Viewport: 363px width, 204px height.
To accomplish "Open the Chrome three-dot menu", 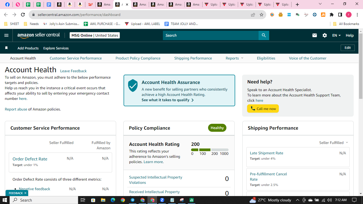I will click(x=357, y=15).
